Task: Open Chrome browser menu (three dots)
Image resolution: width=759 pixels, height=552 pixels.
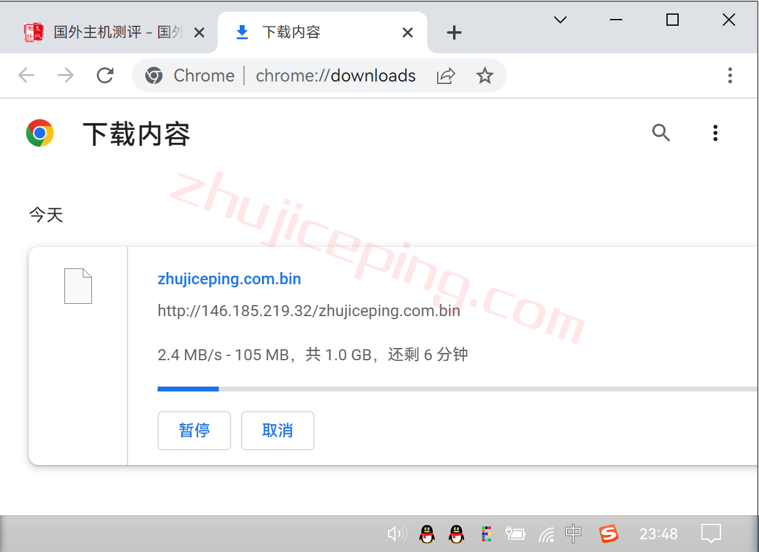Action: coord(730,75)
